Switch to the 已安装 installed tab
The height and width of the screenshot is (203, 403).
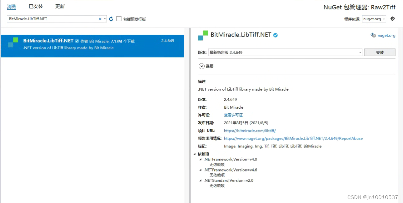(36, 6)
